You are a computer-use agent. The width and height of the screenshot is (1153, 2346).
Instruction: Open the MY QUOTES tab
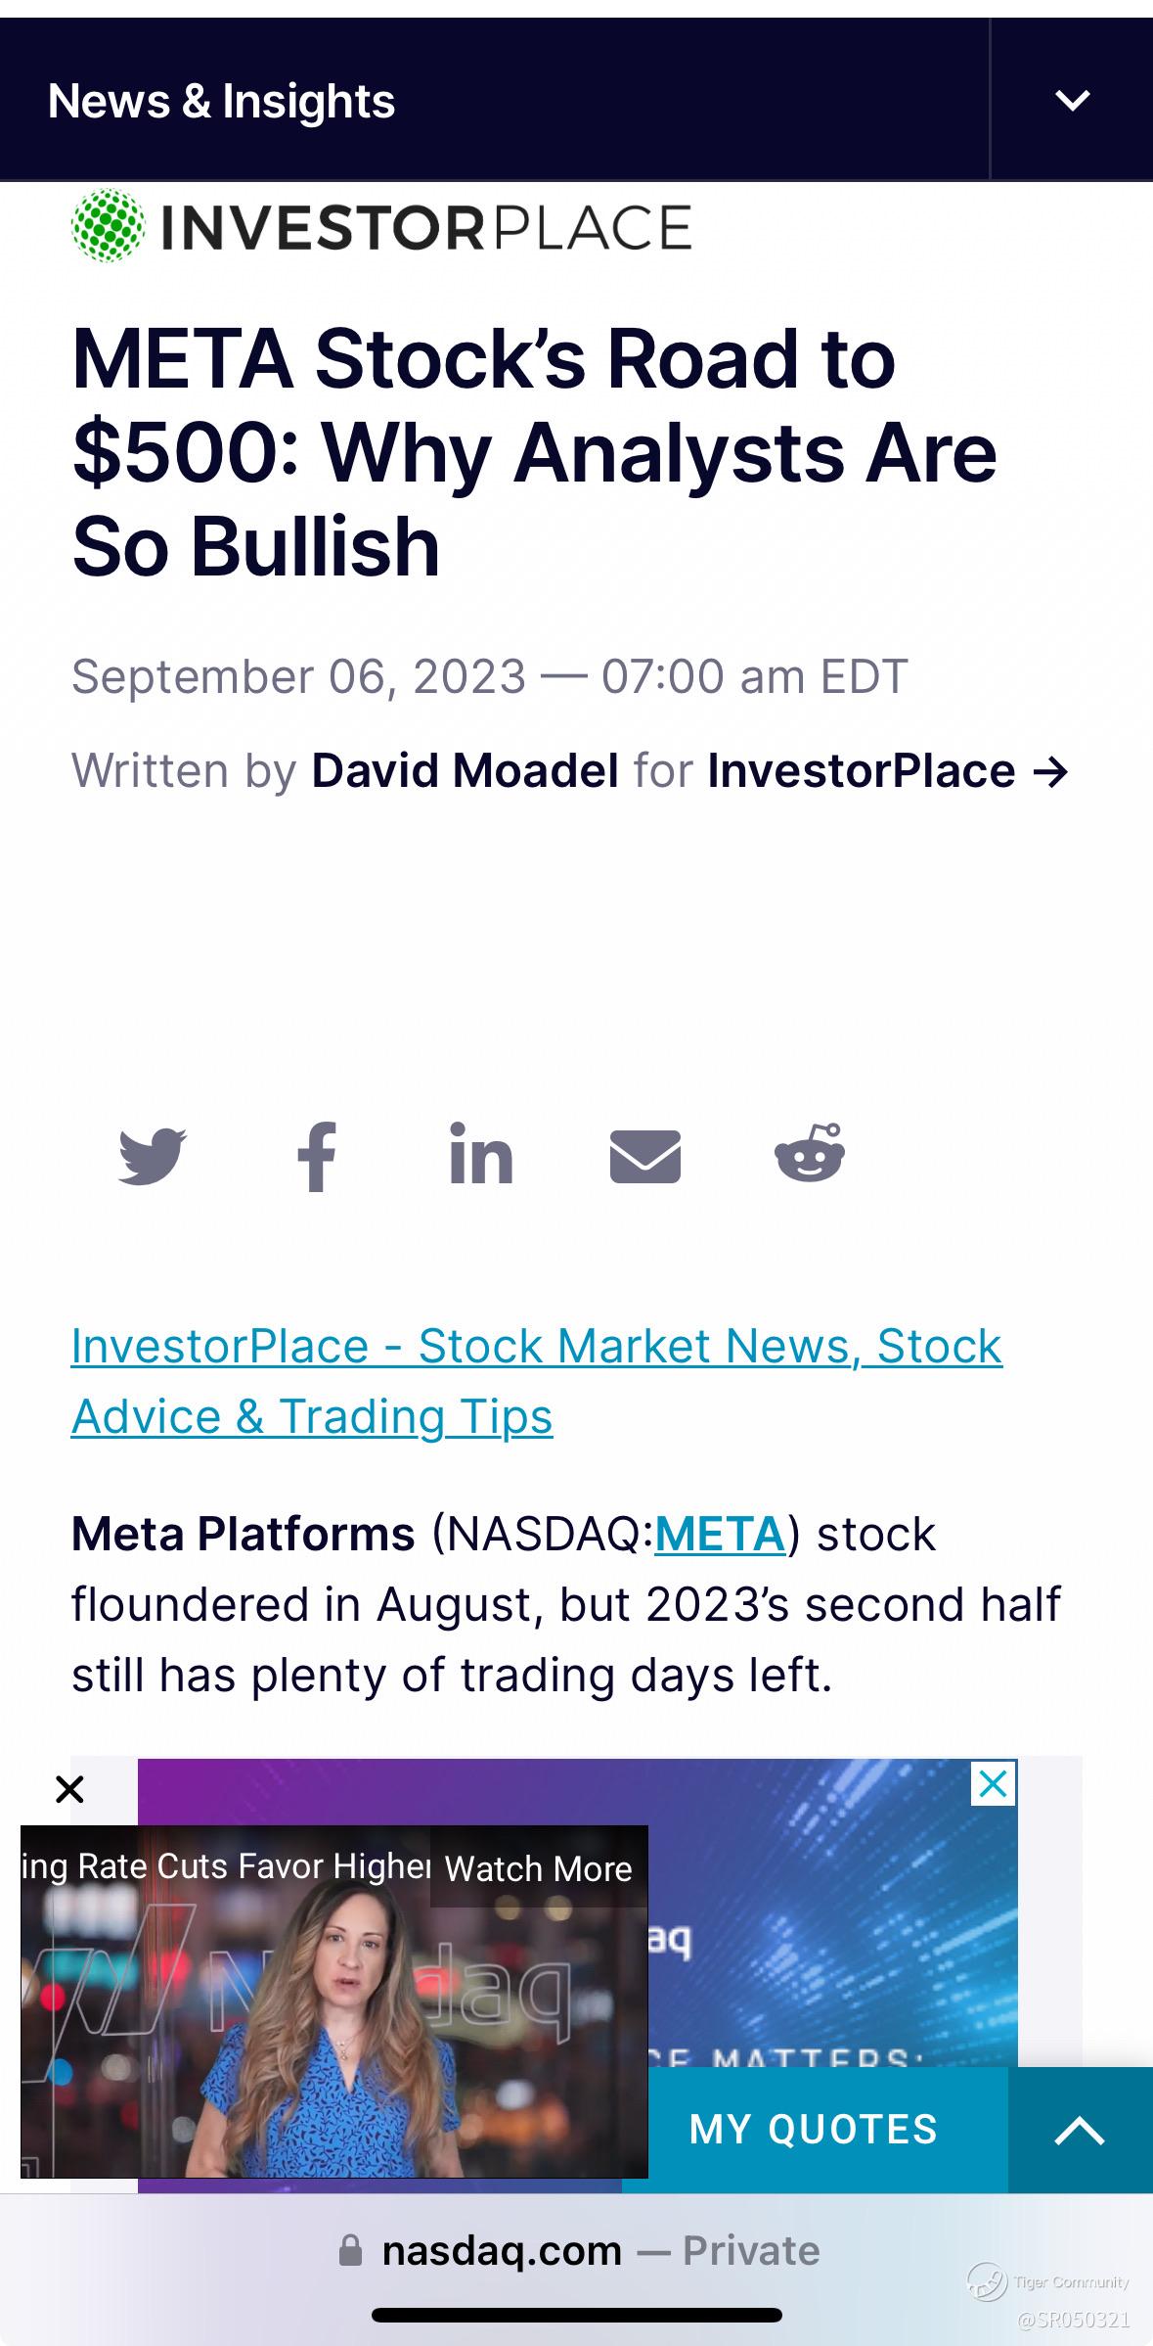(x=814, y=2130)
